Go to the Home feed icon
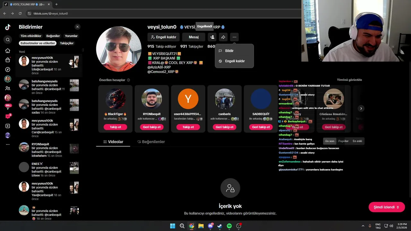 [8, 51]
